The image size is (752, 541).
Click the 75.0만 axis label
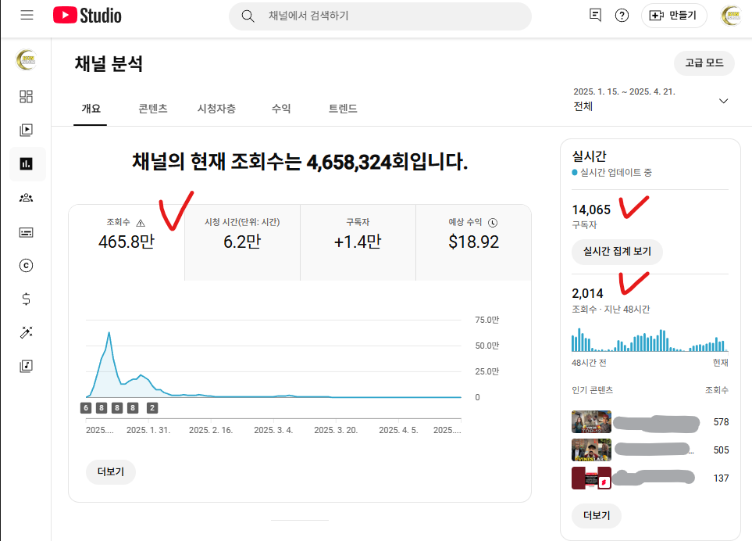486,320
